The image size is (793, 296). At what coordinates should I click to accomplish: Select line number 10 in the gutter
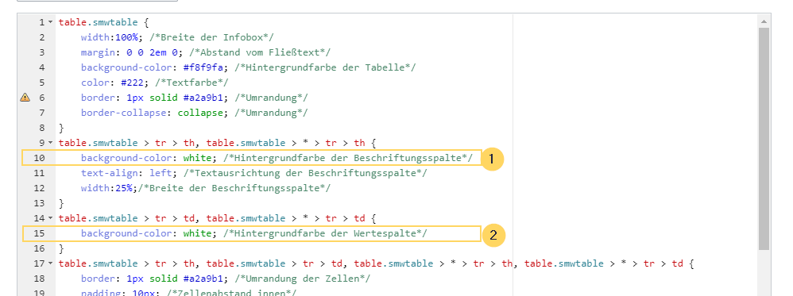pos(39,158)
